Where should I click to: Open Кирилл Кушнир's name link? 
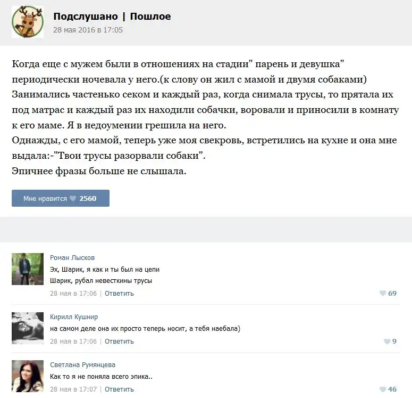74,317
